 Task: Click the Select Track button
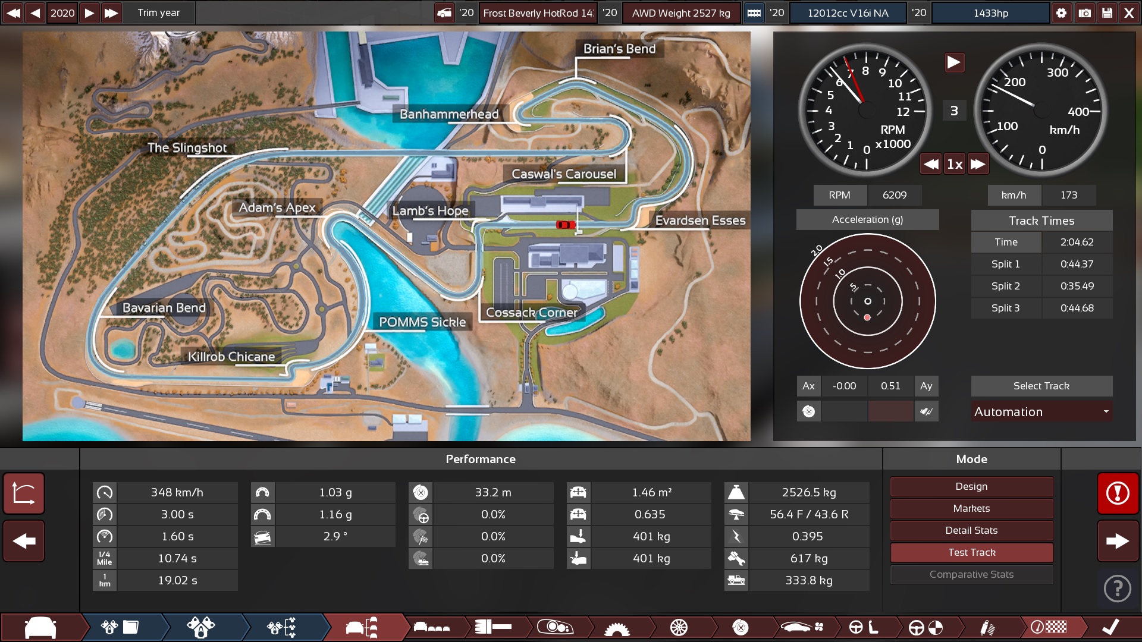click(1041, 386)
